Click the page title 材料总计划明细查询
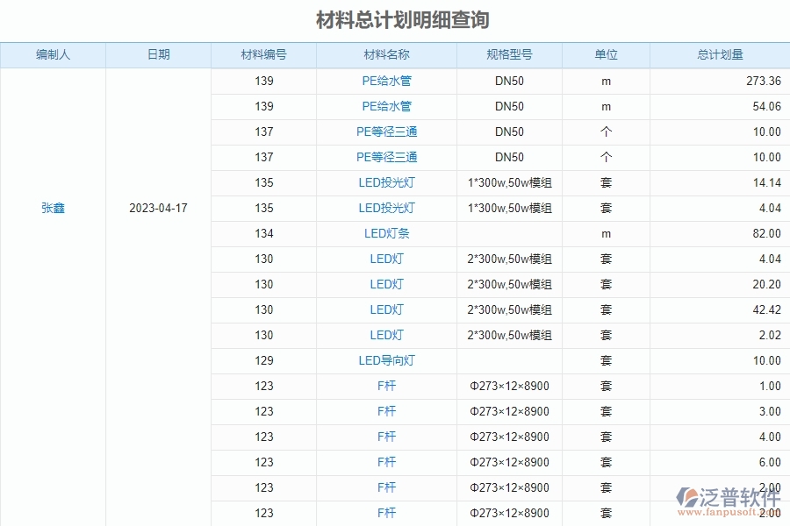Image resolution: width=790 pixels, height=526 pixels. (404, 18)
